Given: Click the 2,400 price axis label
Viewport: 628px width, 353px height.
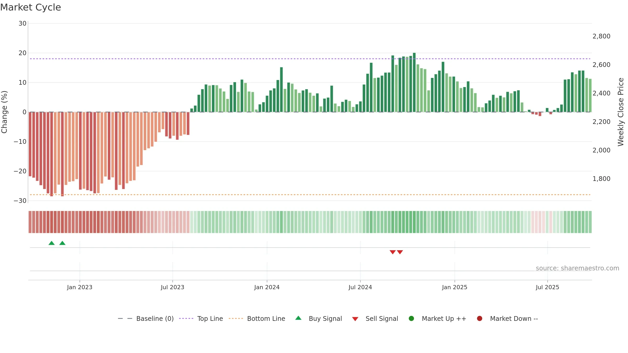Looking at the screenshot, I should click(601, 93).
